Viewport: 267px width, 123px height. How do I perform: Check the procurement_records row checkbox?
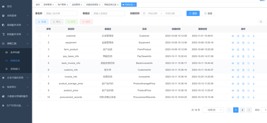click(40, 97)
